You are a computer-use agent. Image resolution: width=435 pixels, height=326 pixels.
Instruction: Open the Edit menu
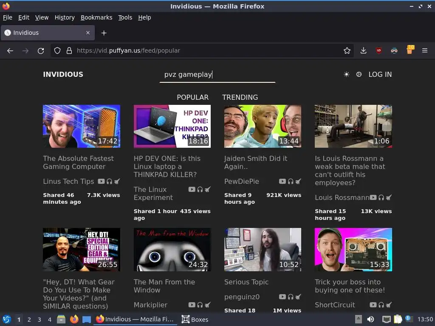click(24, 17)
